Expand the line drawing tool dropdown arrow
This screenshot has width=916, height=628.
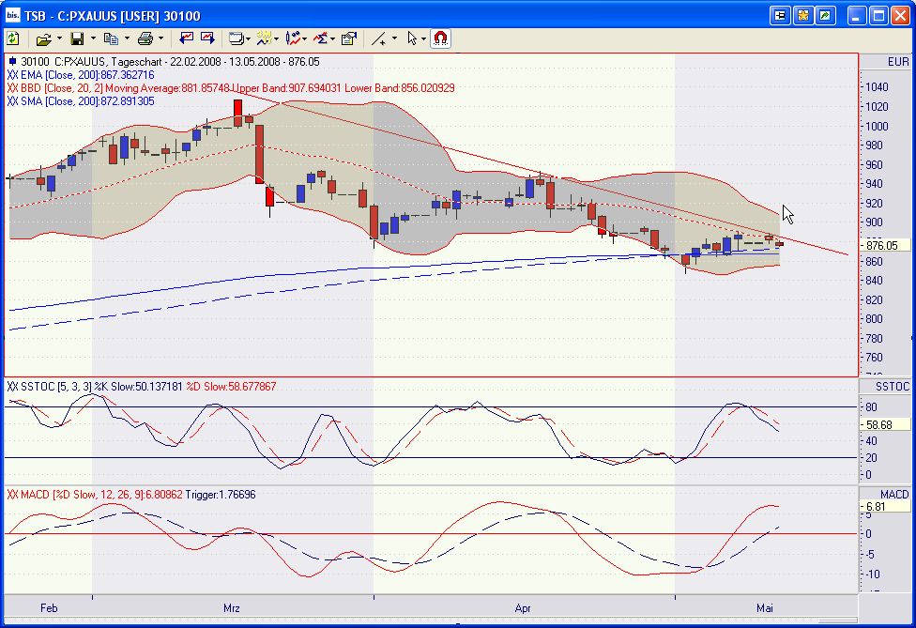(394, 39)
